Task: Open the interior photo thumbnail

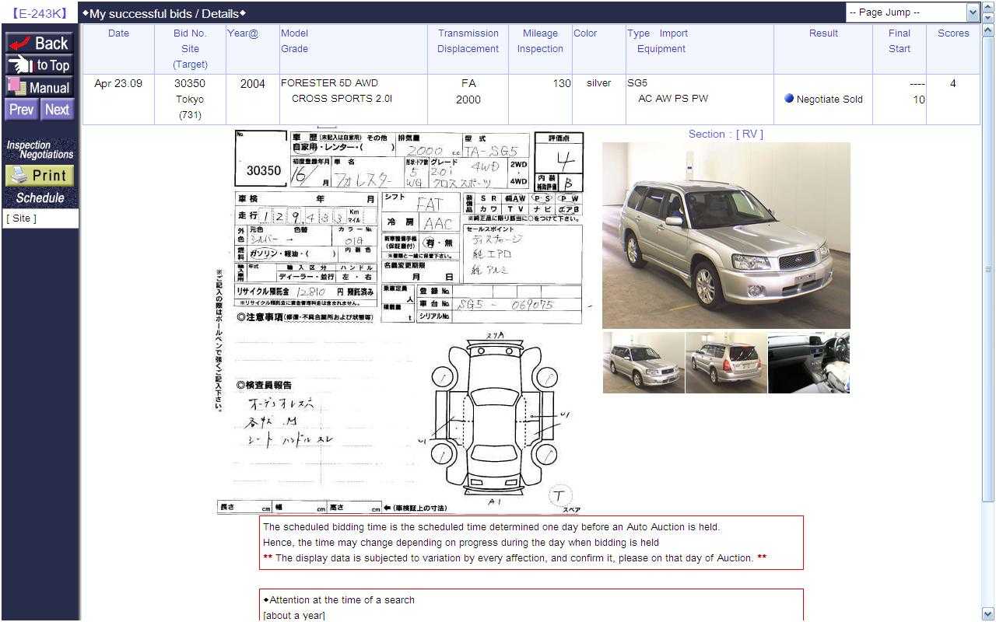Action: click(x=808, y=362)
